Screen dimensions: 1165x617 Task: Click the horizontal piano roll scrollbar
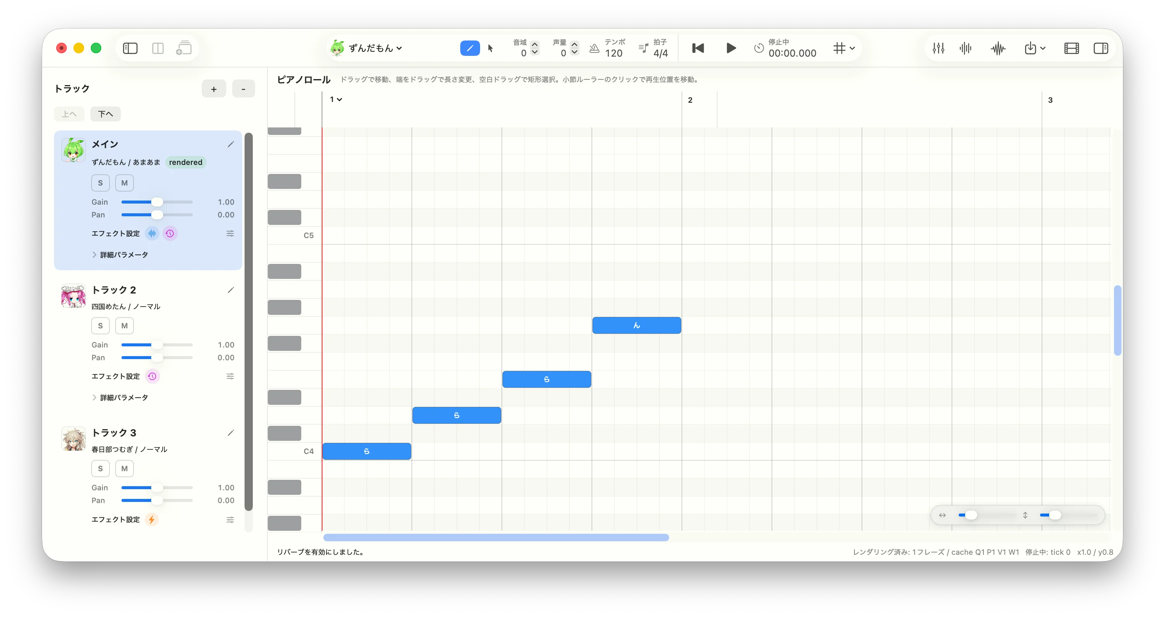(495, 537)
